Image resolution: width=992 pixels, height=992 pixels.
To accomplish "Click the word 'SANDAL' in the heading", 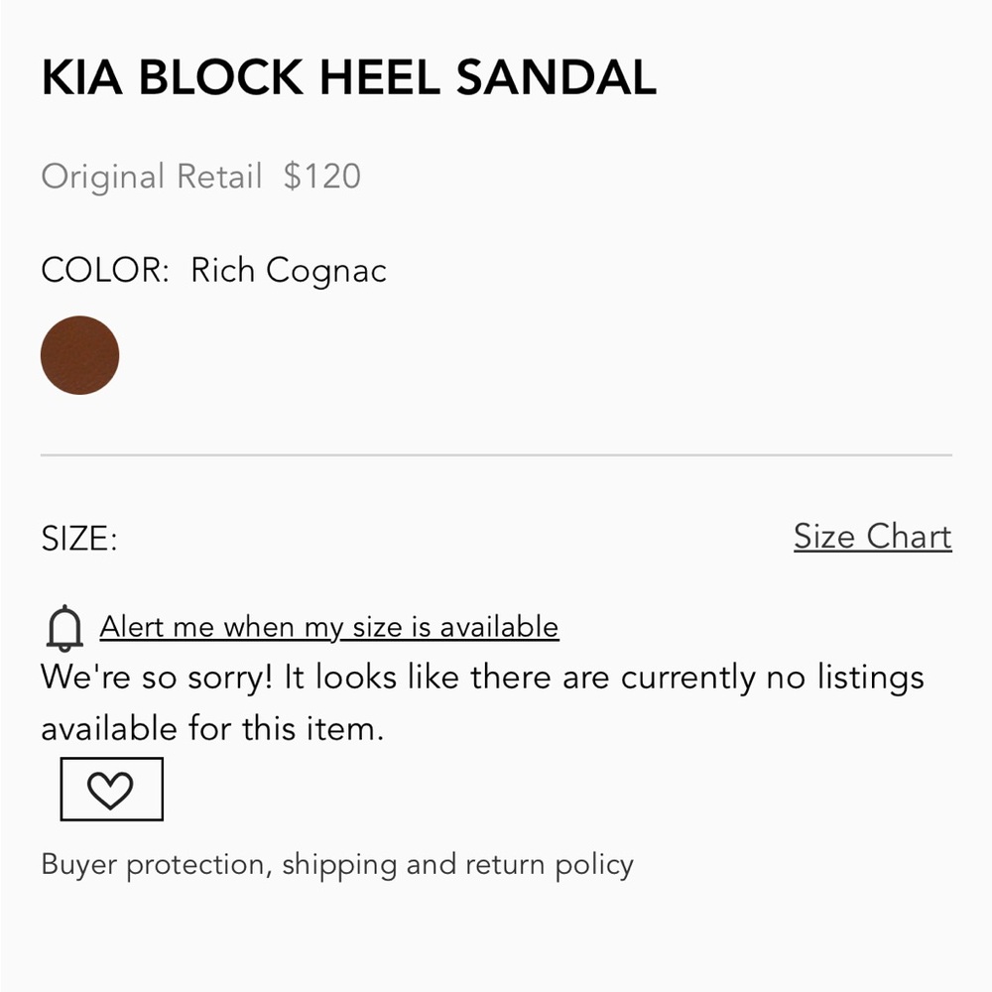I will pyautogui.click(x=557, y=77).
